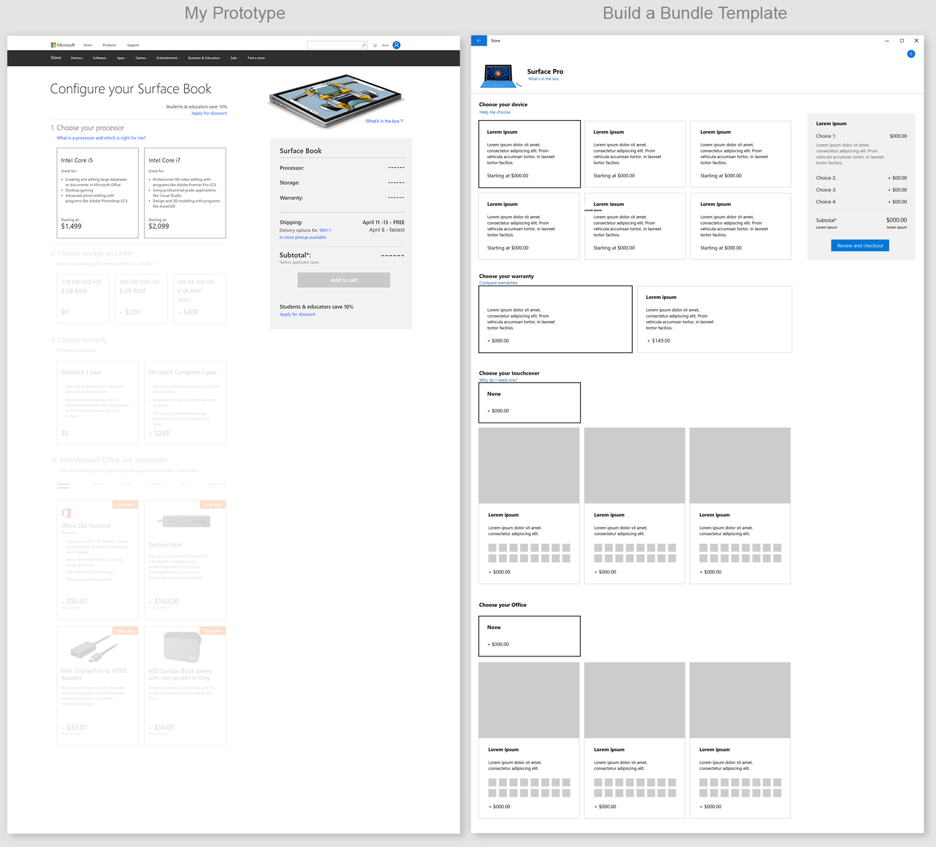
Task: Click Find a store in the navigation bar
Action: (x=256, y=58)
